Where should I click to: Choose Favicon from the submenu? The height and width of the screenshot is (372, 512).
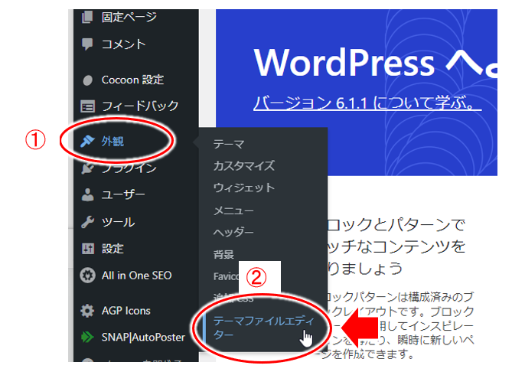pos(226,276)
